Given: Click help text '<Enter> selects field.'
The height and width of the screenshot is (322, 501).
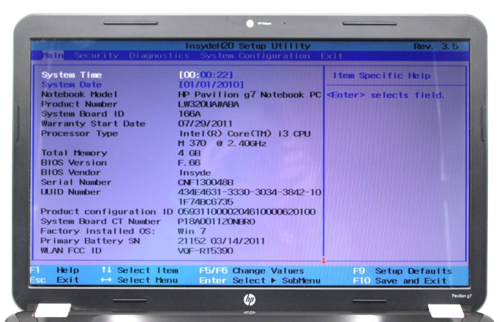Looking at the screenshot, I should [386, 95].
